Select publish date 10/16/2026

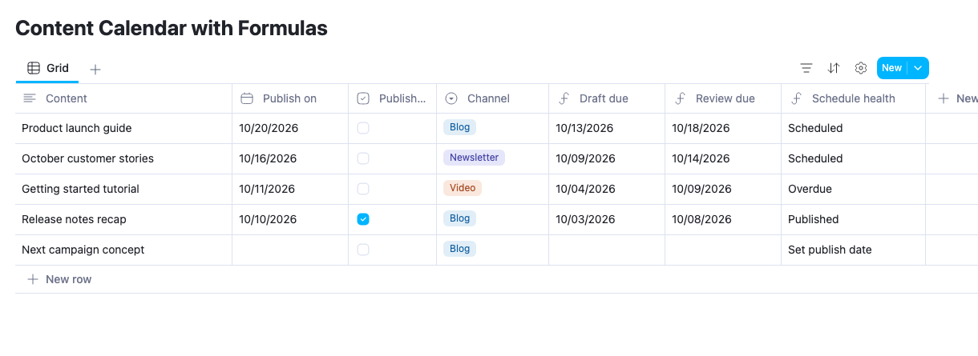click(x=290, y=158)
